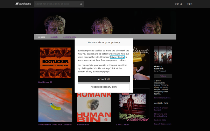
Task: Open the Privacy Policy link
Action: (x=117, y=57)
